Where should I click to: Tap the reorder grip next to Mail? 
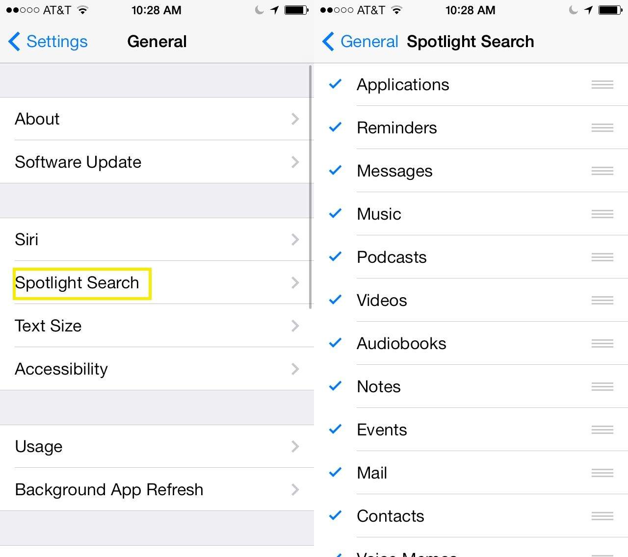tap(602, 473)
